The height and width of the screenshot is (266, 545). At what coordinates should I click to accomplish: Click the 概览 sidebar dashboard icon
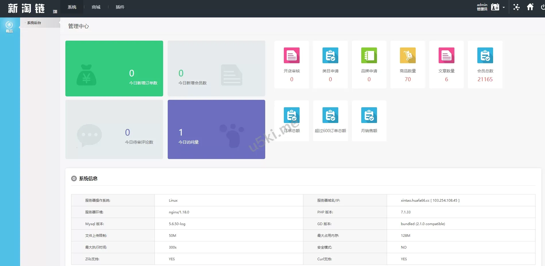(9, 27)
